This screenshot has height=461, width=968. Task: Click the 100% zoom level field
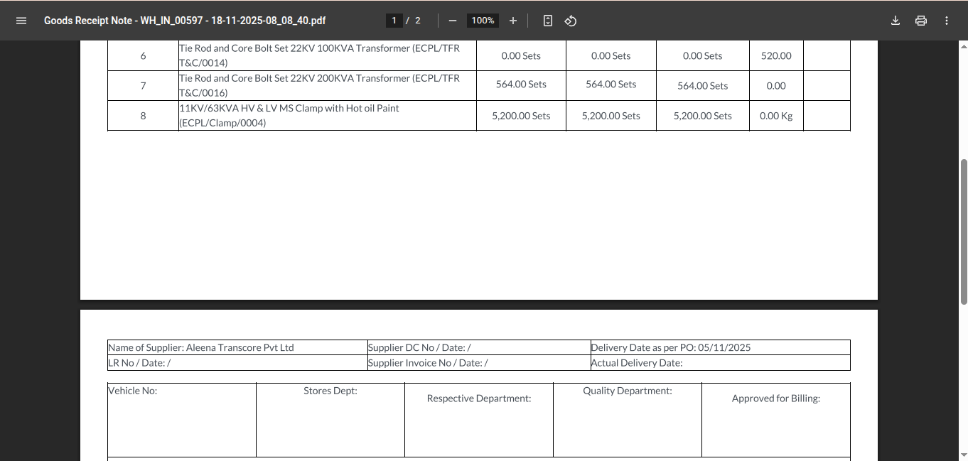coord(483,21)
